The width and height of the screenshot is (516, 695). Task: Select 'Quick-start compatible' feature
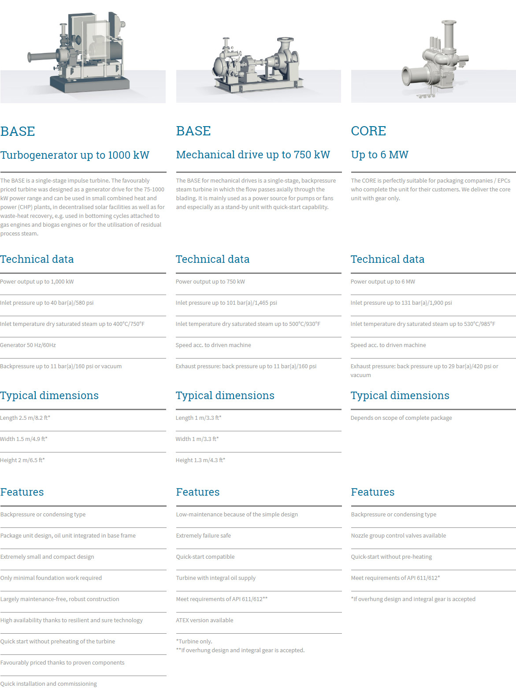click(x=205, y=557)
